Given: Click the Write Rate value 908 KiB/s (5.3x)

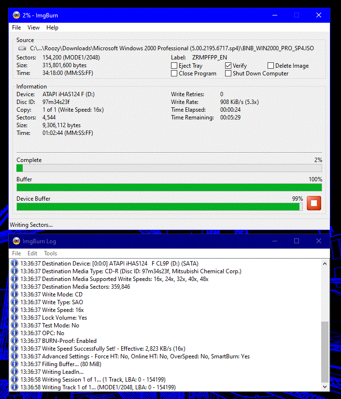Looking at the screenshot, I should 240,102.
